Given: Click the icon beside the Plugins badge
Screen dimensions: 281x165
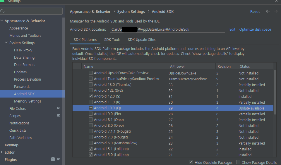Looking at the screenshot, I should pyautogui.click(x=59, y=159).
